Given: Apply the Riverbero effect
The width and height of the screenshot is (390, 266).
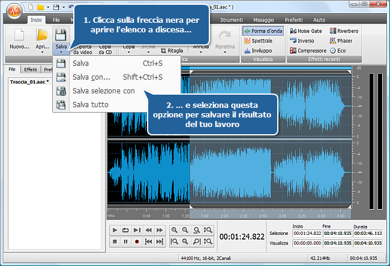Looking at the screenshot, I should pos(344,31).
